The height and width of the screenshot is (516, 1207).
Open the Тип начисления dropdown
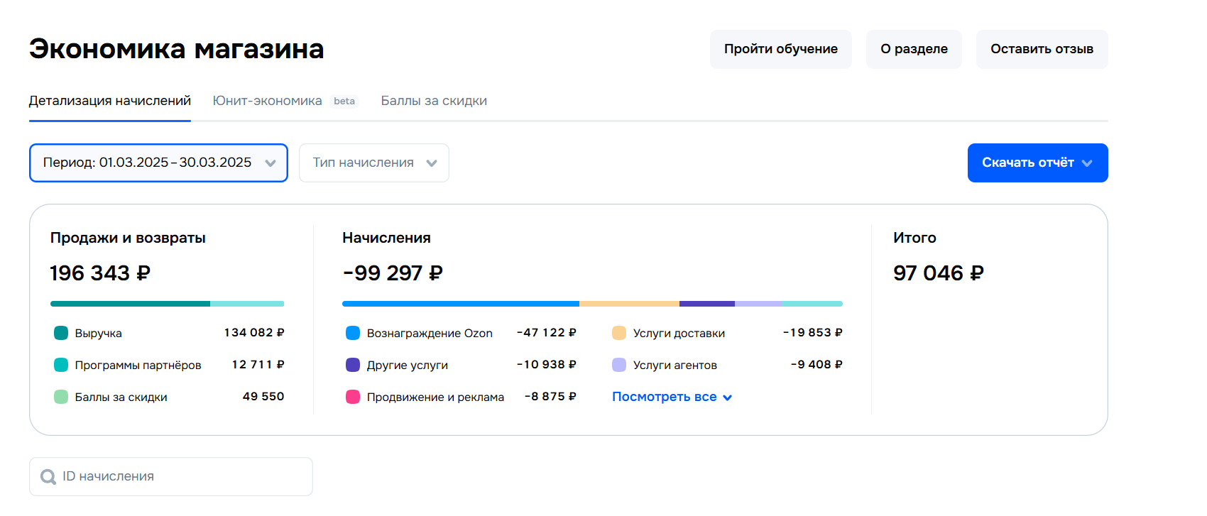coord(374,163)
